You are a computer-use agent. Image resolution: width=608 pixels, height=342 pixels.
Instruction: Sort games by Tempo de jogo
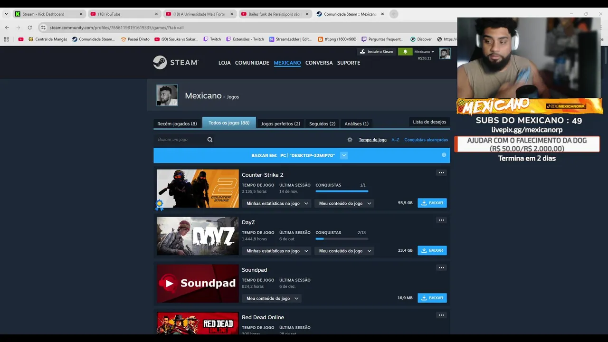point(372,140)
